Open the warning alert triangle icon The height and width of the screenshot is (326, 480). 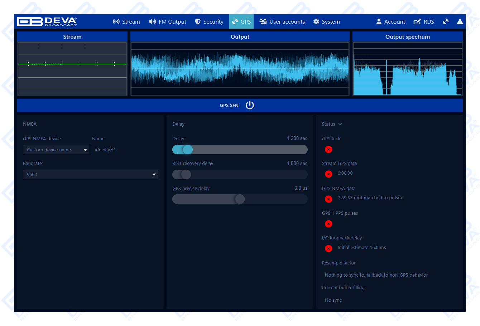point(460,22)
